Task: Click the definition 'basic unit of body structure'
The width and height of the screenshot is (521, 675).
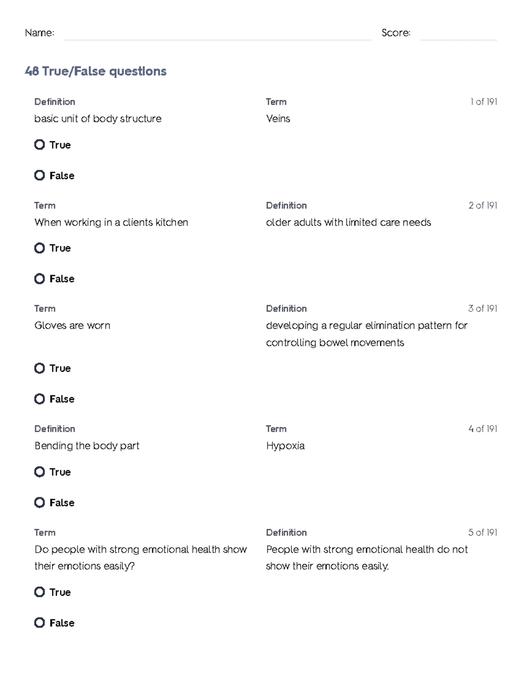Action: 98,119
